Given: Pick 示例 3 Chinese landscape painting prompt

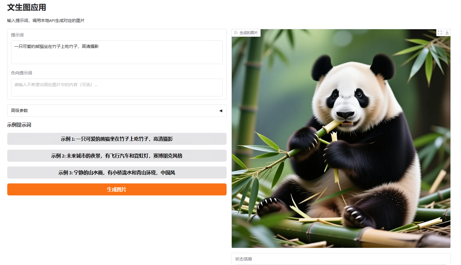Looking at the screenshot, I should click(117, 173).
